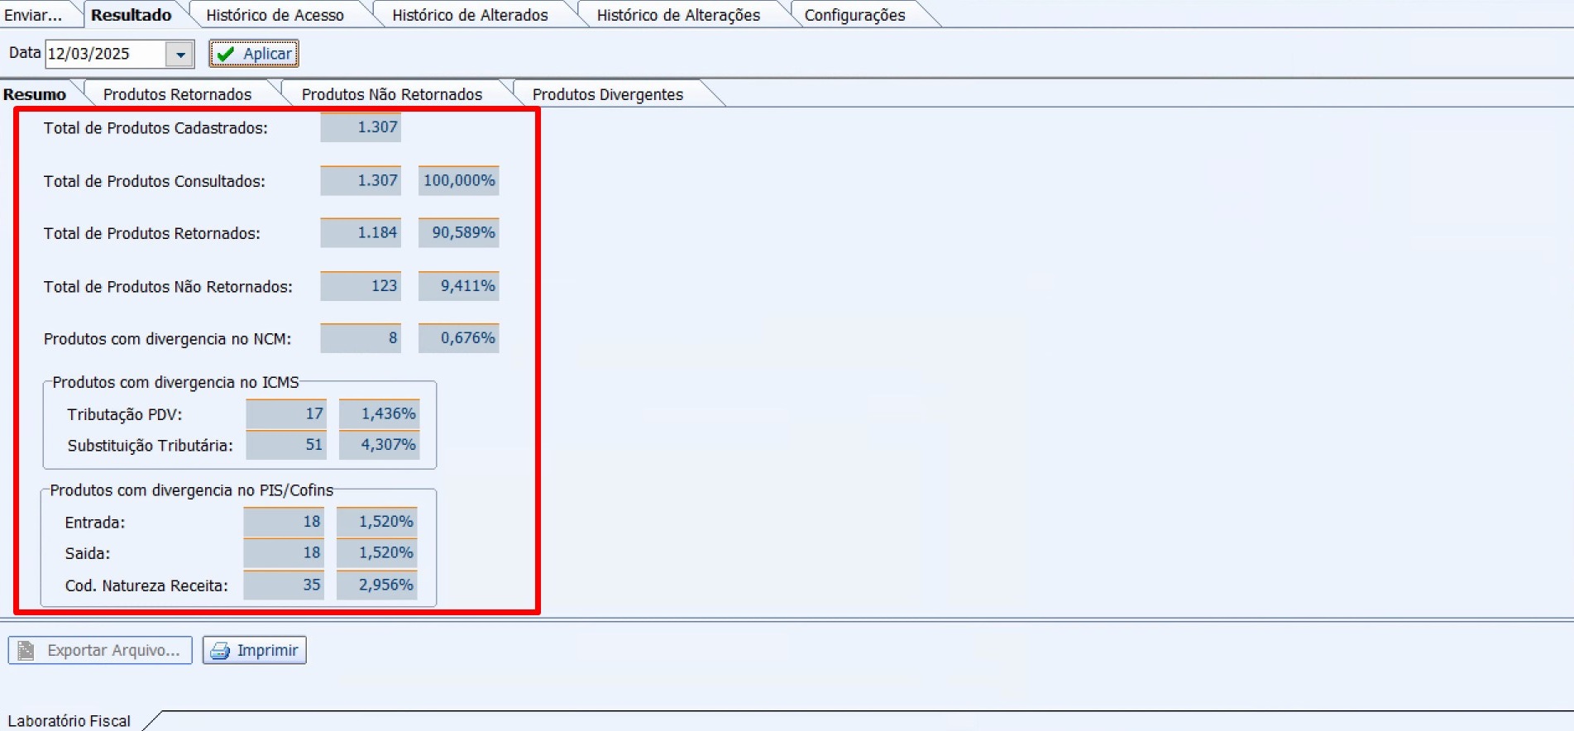Select the Laboratório Fiscal bottom tab
The width and height of the screenshot is (1574, 731).
click(x=69, y=721)
